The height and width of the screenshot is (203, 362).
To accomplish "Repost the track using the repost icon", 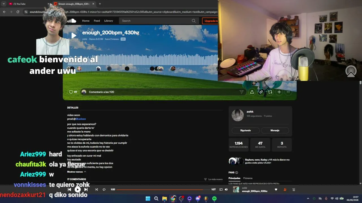I will (270, 92).
